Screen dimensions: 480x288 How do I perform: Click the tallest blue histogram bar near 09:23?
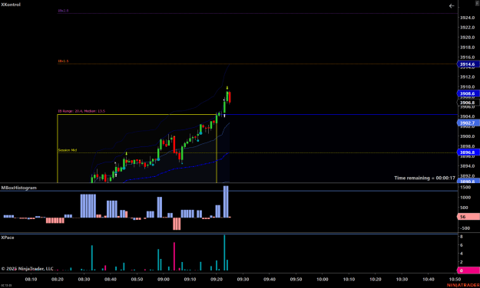226,201
